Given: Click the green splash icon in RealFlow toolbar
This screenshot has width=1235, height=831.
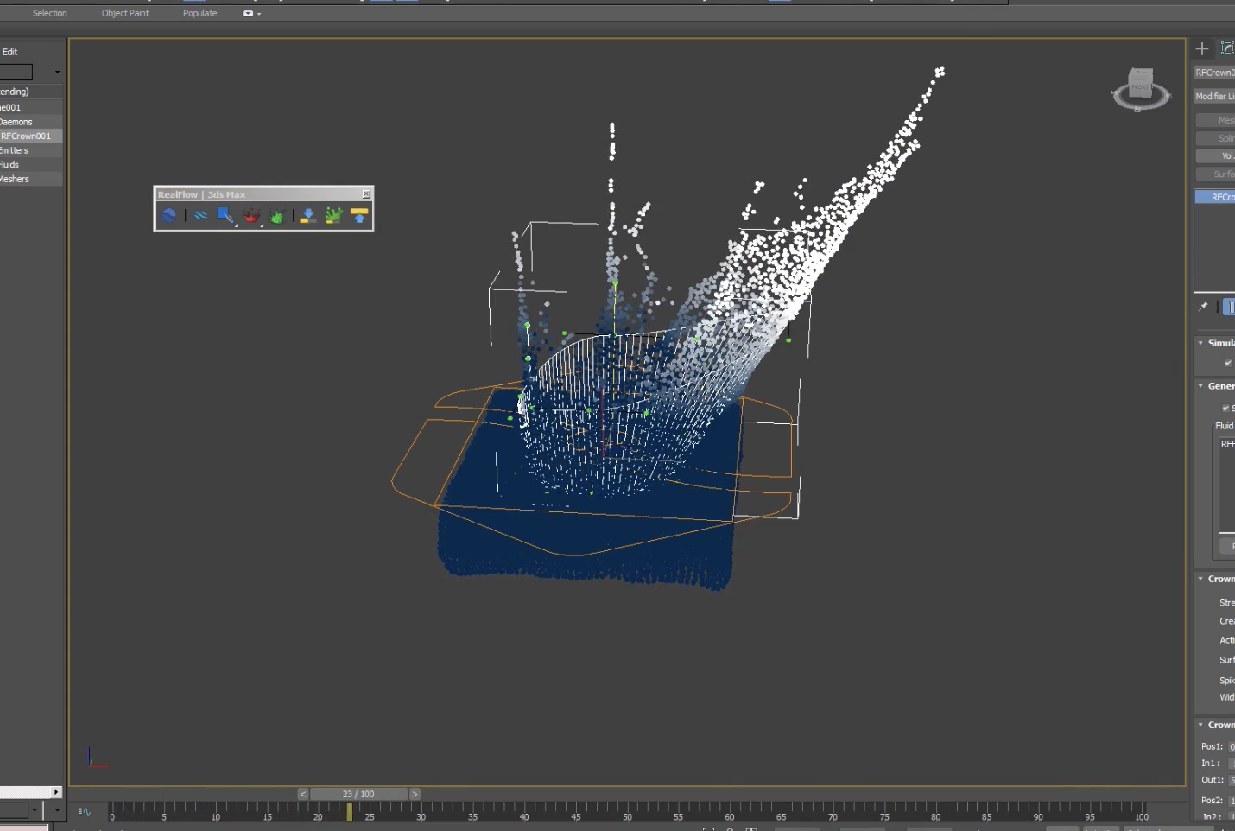Looking at the screenshot, I should coord(276,215).
